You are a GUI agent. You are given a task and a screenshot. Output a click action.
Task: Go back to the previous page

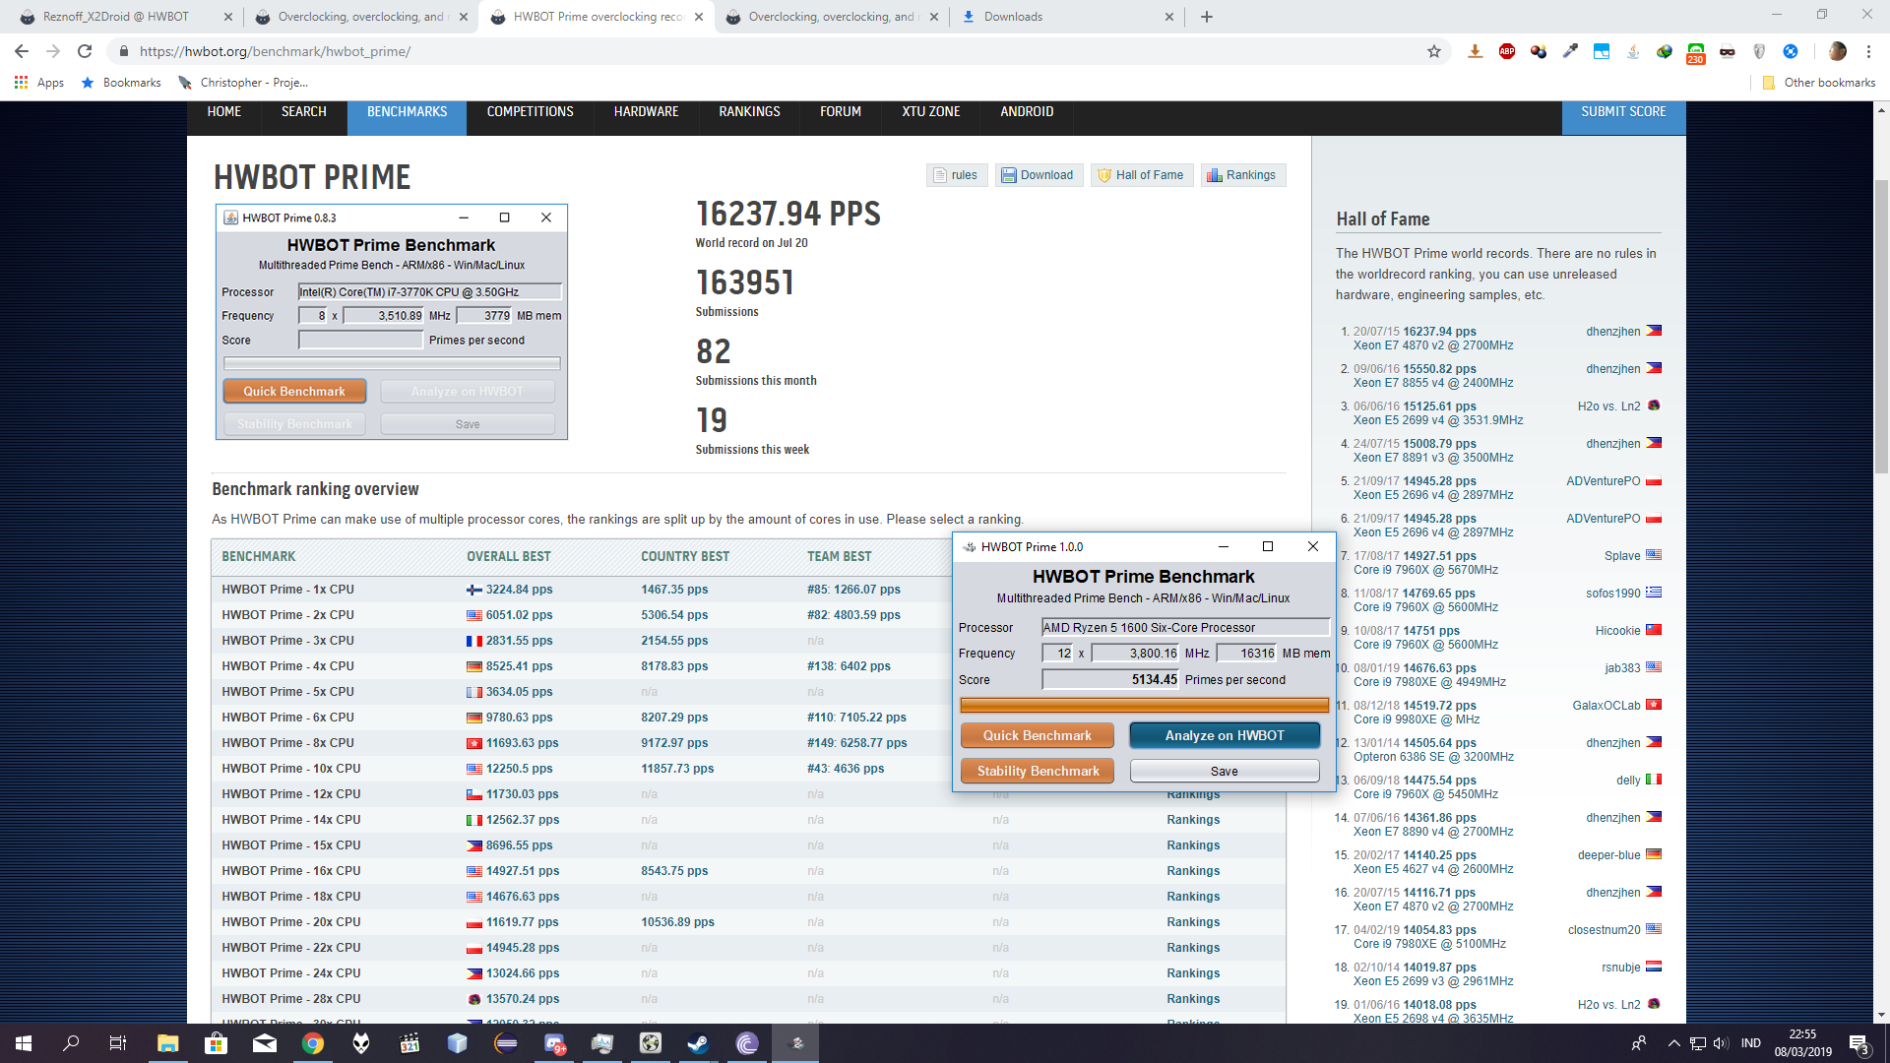coord(22,51)
